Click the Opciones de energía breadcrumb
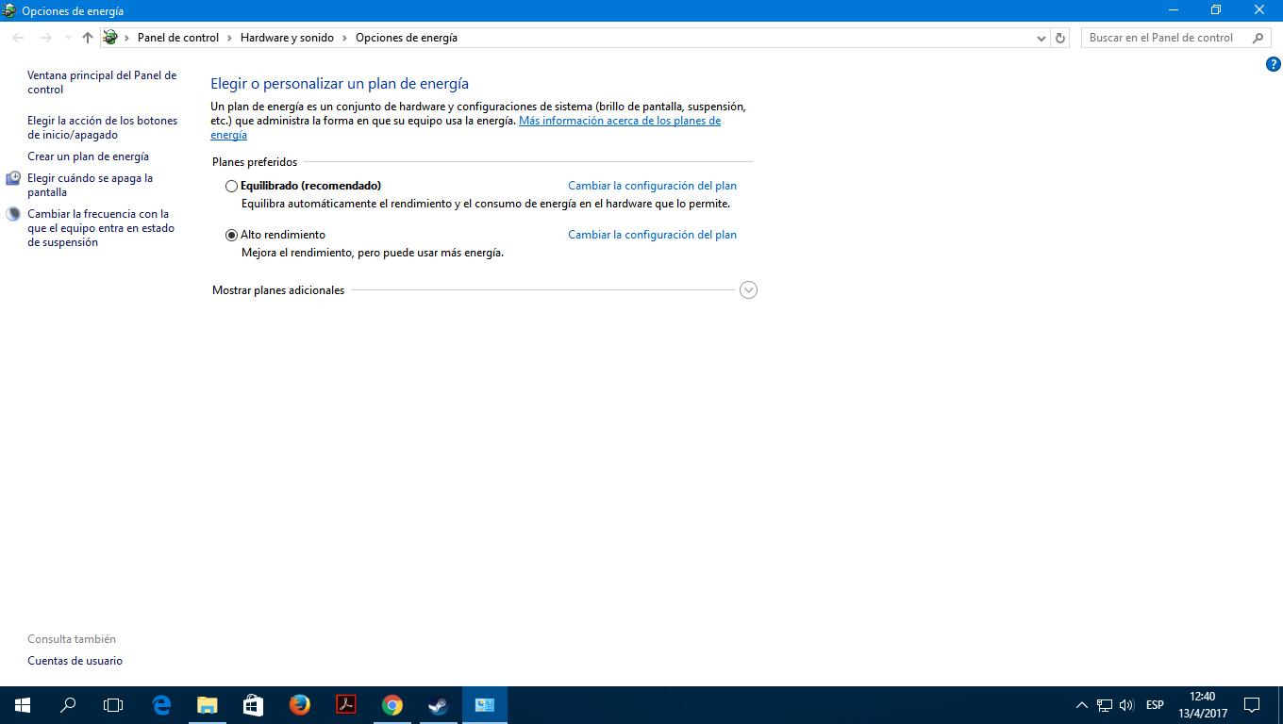Viewport: 1283px width, 724px height. tap(407, 38)
